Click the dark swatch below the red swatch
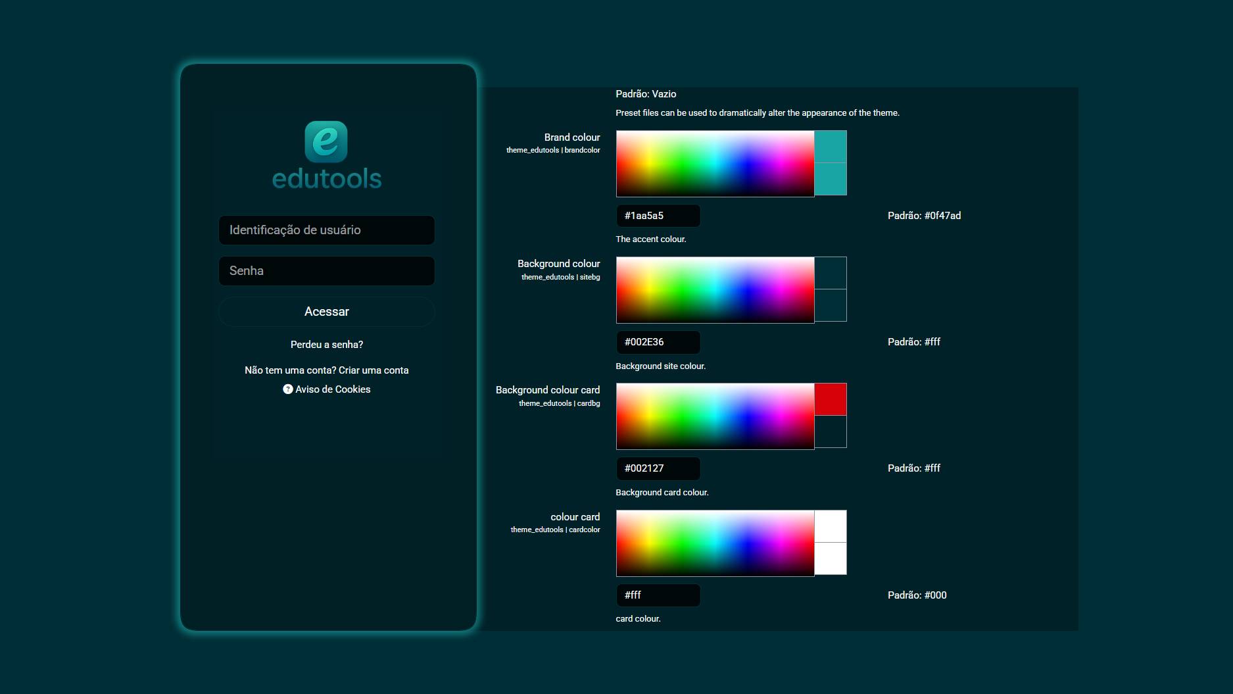 click(831, 432)
